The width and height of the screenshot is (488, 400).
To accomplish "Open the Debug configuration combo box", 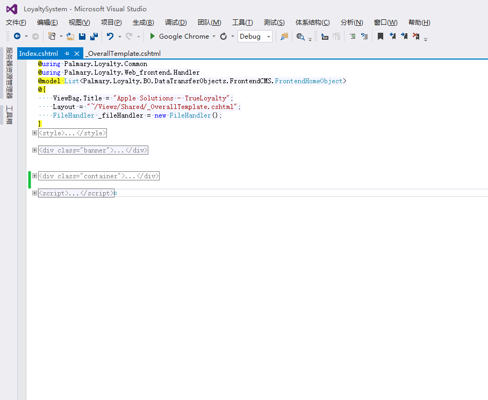I will [x=255, y=37].
